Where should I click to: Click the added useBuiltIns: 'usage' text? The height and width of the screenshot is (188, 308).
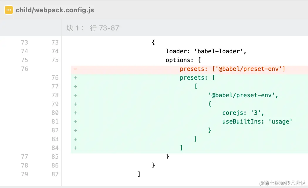(x=257, y=122)
